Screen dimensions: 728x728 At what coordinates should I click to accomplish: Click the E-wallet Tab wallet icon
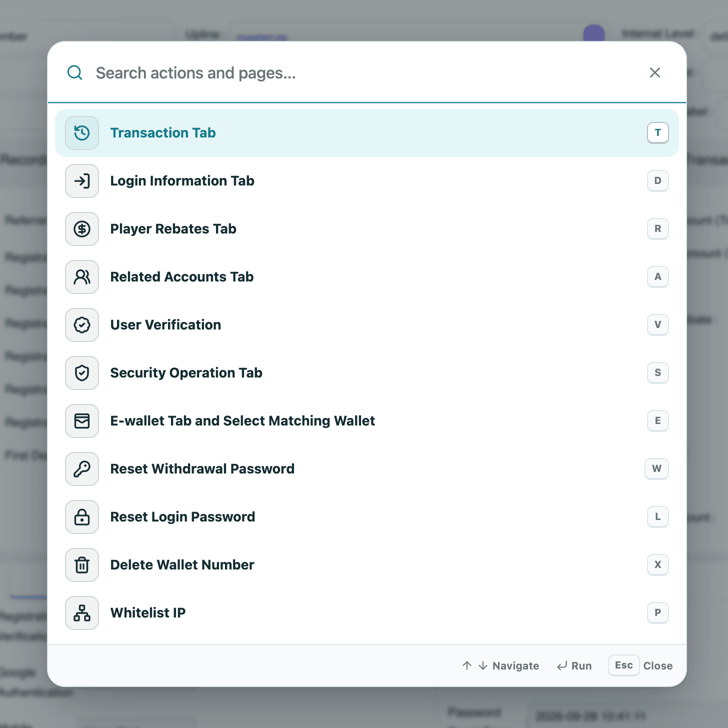(82, 421)
